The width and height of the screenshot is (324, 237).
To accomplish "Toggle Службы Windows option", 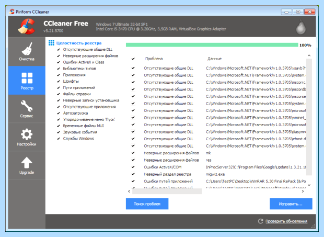I will (59, 139).
